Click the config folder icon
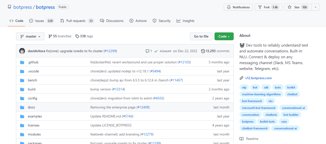 (x=22, y=98)
